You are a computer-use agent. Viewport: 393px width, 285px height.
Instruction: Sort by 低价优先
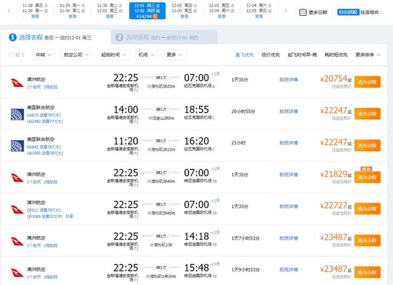coord(270,54)
